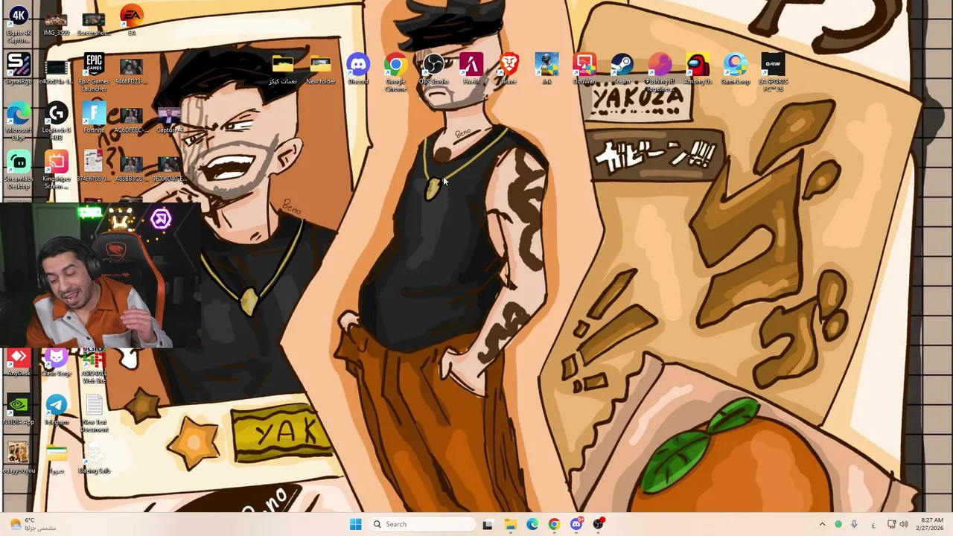Screen dimensions: 953x536
Task: Open EA SPORTS FC 26 shortcut
Action: (x=773, y=73)
